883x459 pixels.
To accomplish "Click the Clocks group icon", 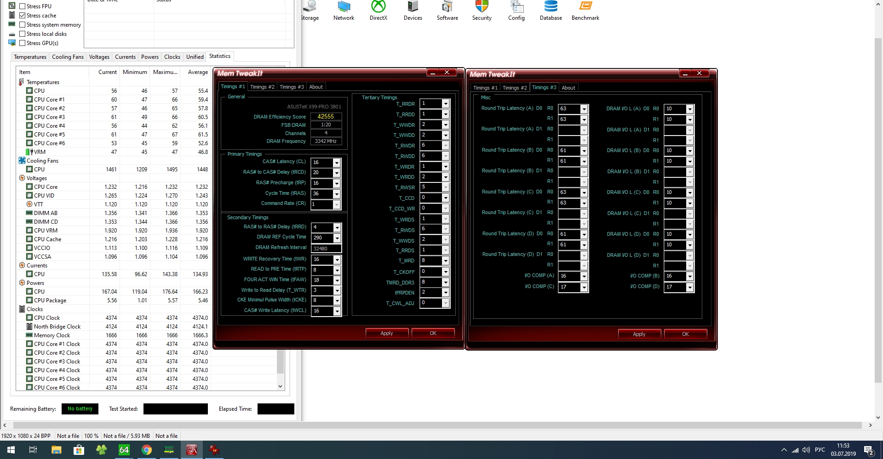I will [22, 309].
